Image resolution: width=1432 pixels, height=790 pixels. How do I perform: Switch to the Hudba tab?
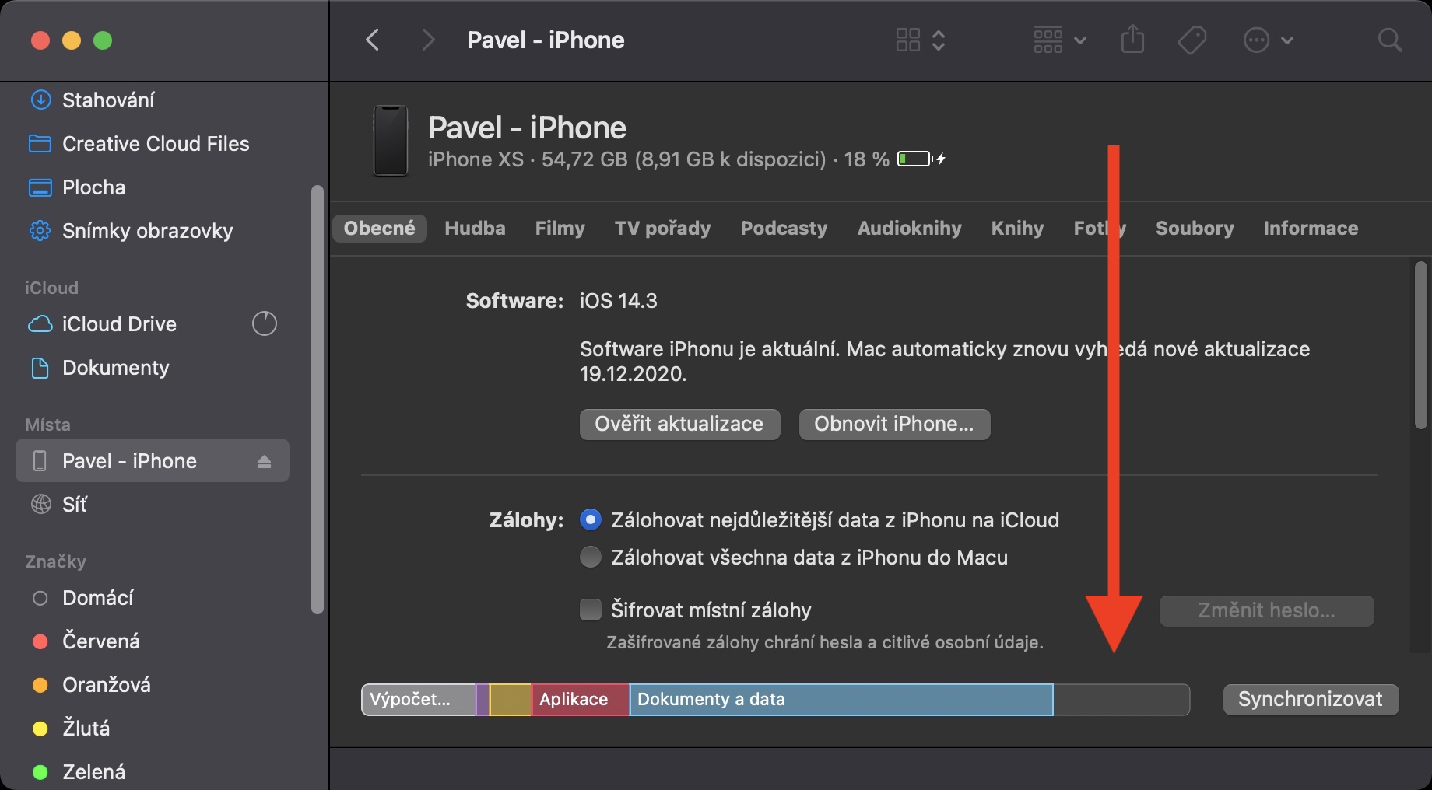coord(475,229)
